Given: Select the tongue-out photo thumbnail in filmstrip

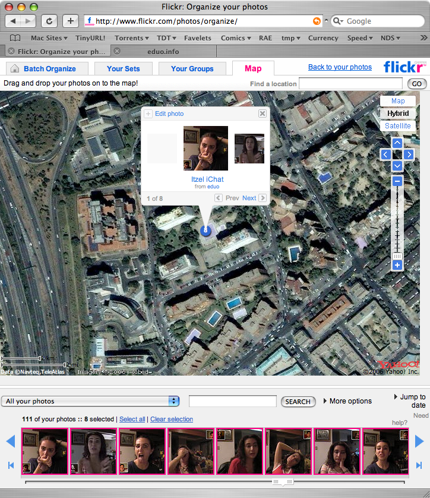Looking at the screenshot, I should tap(142, 451).
